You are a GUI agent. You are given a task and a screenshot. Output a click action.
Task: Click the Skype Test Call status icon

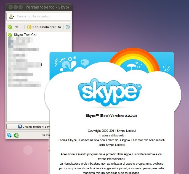pyautogui.click(x=10, y=35)
